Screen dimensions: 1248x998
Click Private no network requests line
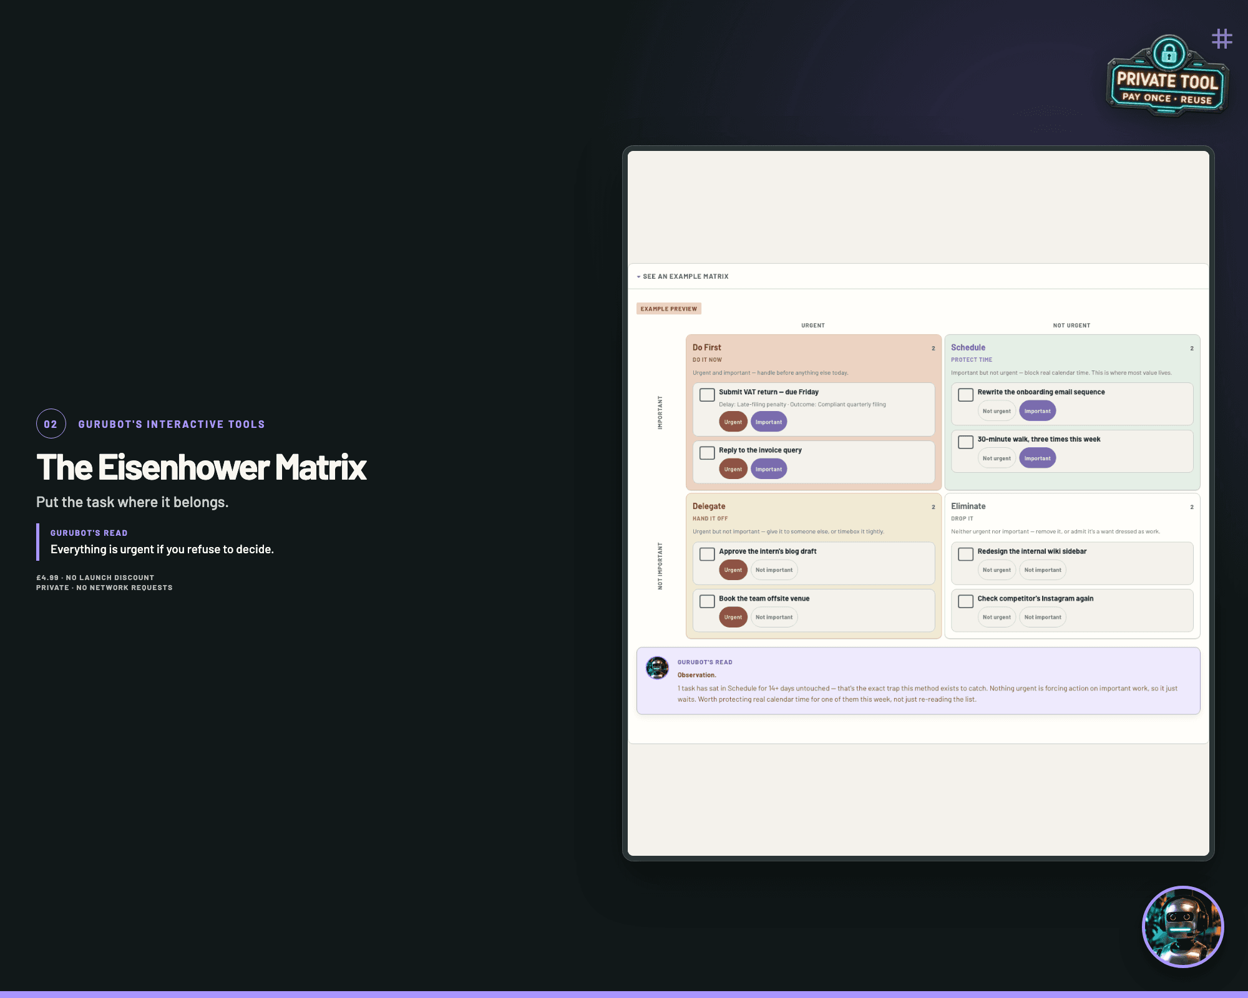click(104, 588)
